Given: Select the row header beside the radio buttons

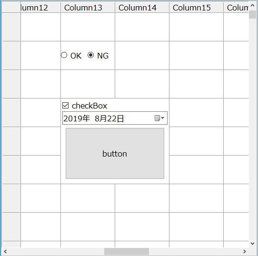Looking at the screenshot, I should 11,56.
